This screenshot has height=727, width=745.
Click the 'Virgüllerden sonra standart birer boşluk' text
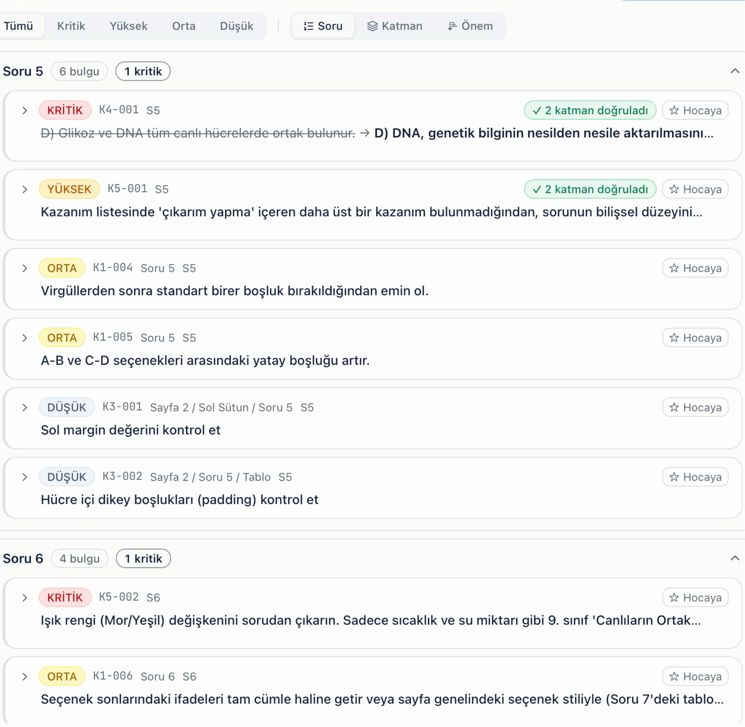point(235,291)
